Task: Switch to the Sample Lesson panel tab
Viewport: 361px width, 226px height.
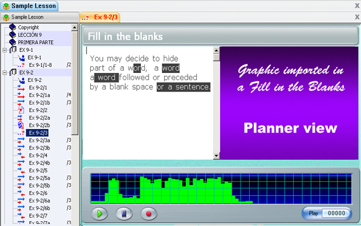Action: (x=40, y=17)
